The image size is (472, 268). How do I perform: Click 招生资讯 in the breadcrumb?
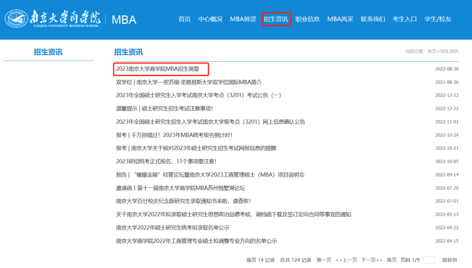(449, 52)
